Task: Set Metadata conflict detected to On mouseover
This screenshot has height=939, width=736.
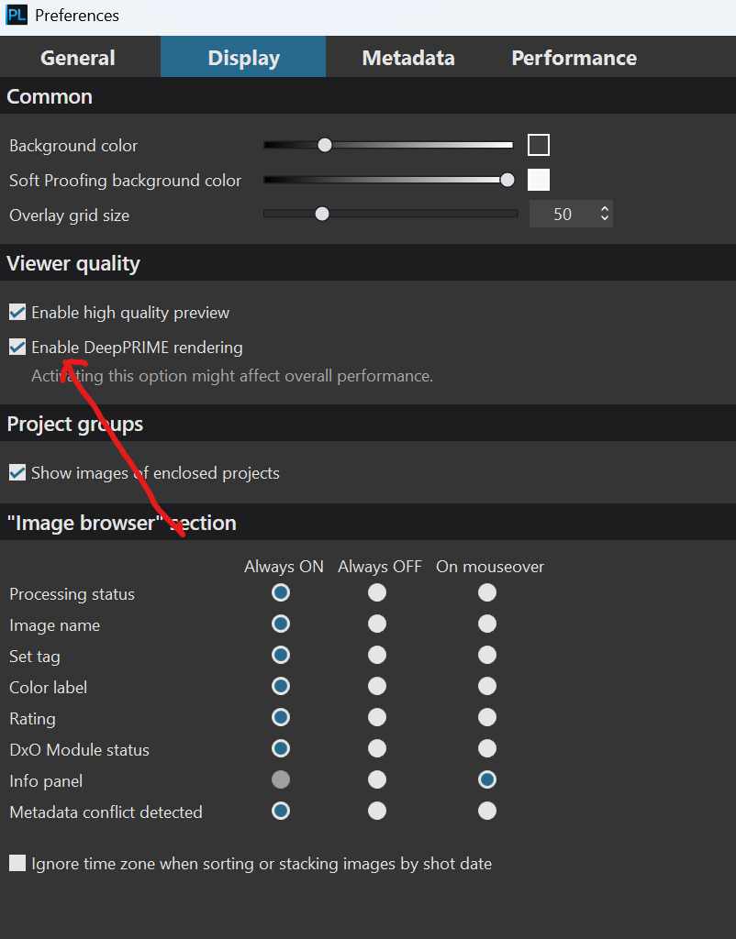Action: 487,812
